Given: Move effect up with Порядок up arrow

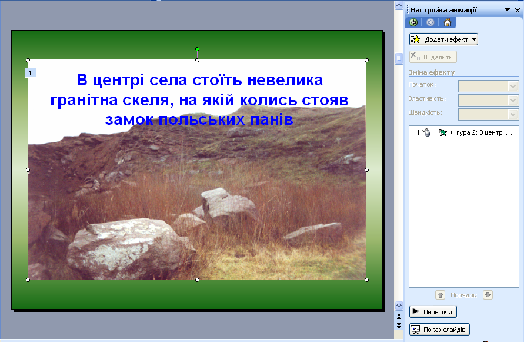Looking at the screenshot, I should [440, 295].
